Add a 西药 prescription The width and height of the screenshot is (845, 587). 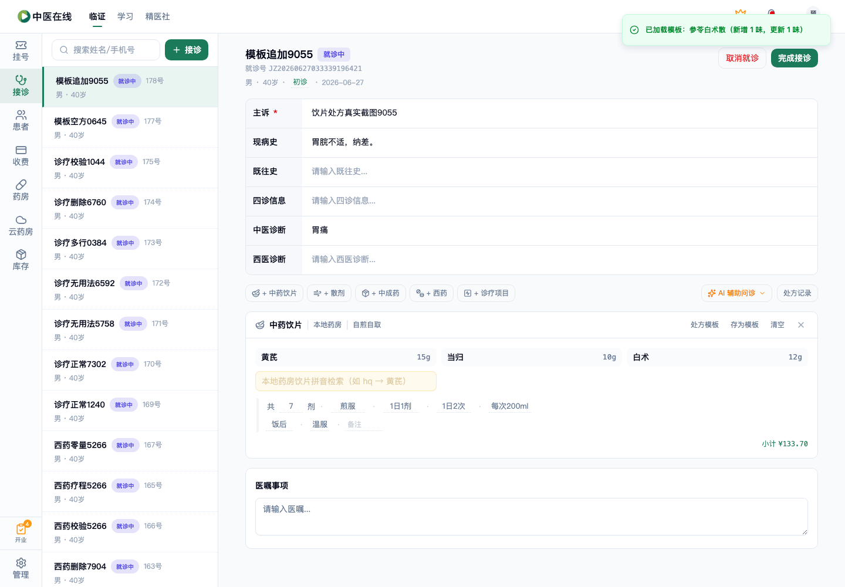coord(431,293)
